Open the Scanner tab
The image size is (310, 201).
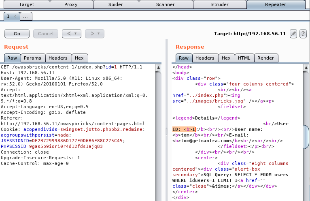coord(166,4)
